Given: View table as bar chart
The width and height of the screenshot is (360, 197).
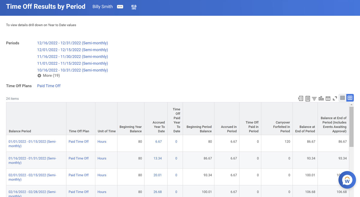Looking at the screenshot, I should click(x=321, y=98).
